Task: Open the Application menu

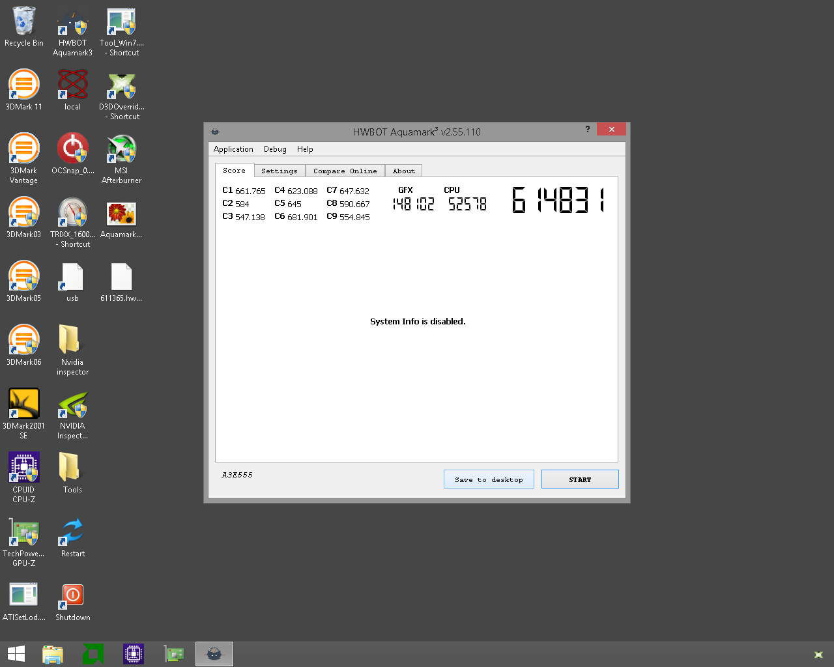Action: pos(233,149)
